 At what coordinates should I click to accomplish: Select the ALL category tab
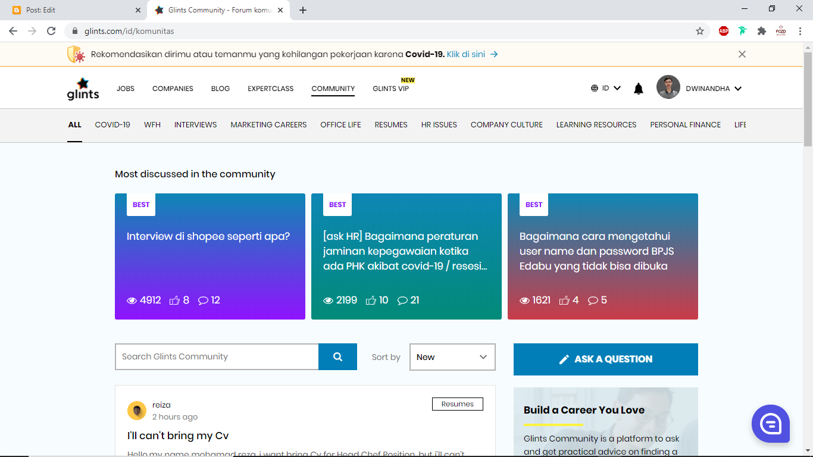(x=74, y=125)
